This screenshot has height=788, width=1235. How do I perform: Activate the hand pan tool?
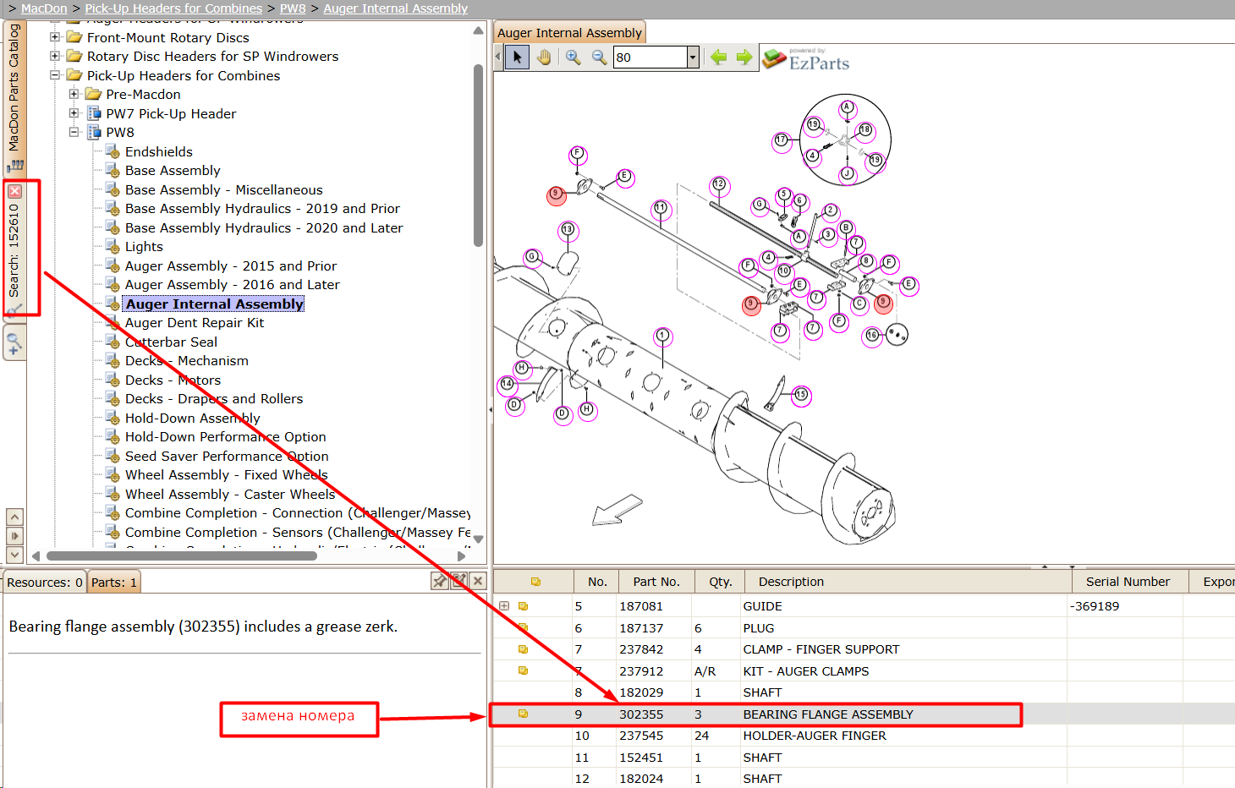coord(544,57)
